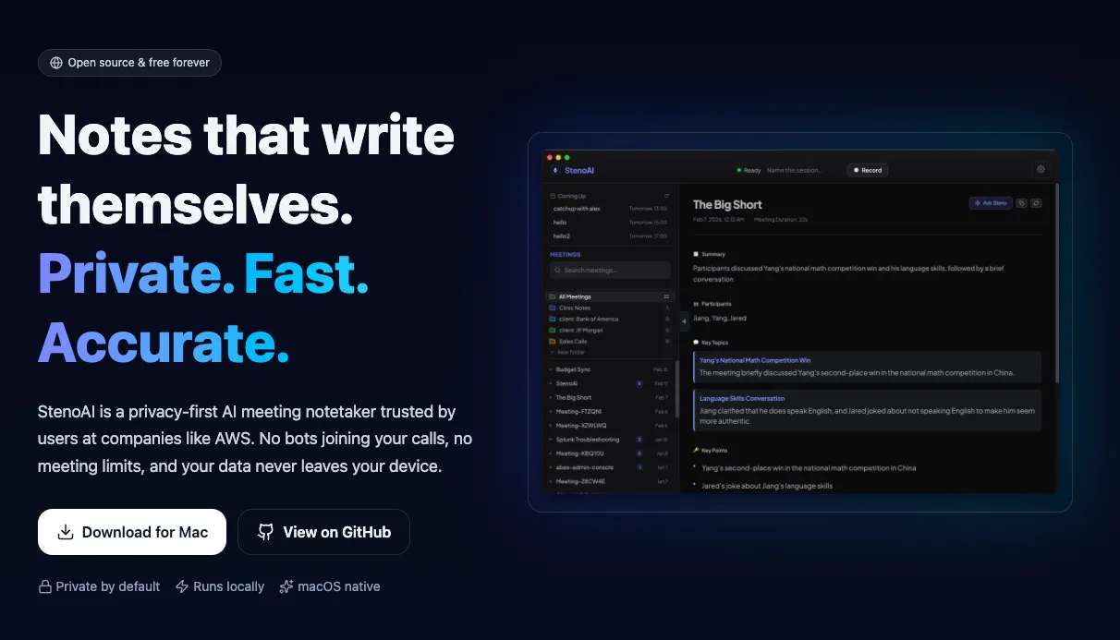Click the All Meetings folder icon

coord(552,296)
